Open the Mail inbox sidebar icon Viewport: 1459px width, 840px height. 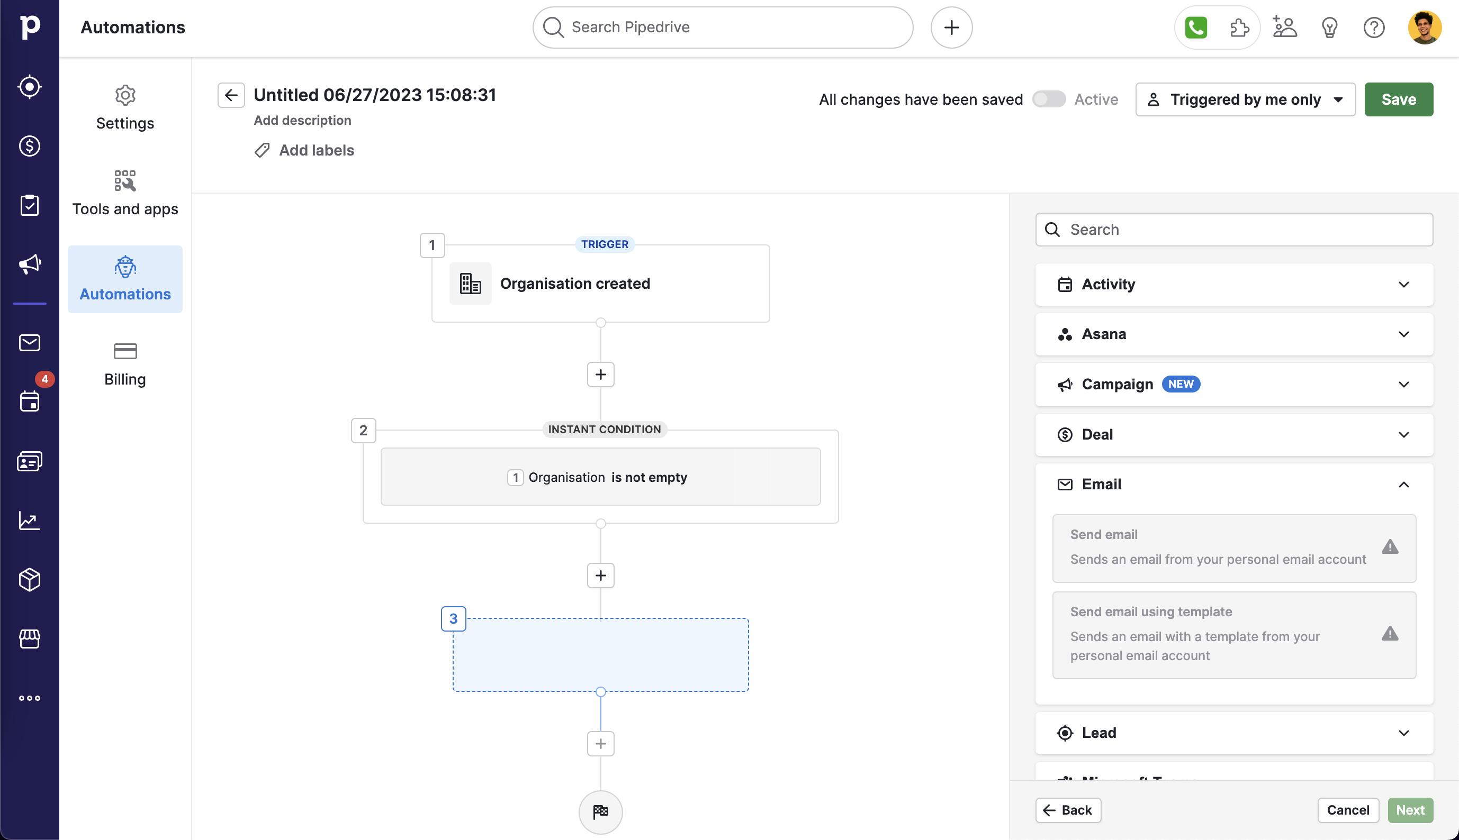click(x=30, y=343)
